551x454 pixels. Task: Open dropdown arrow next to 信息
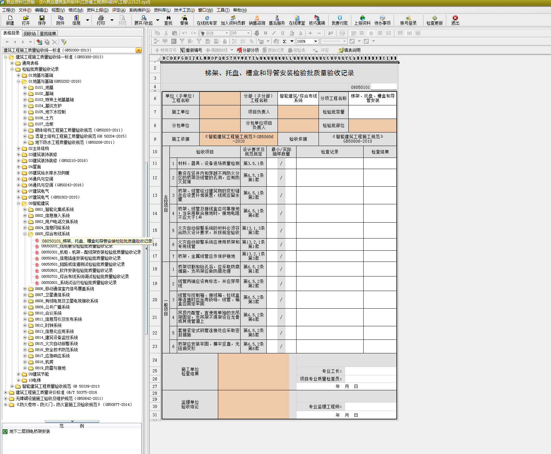(87, 20)
